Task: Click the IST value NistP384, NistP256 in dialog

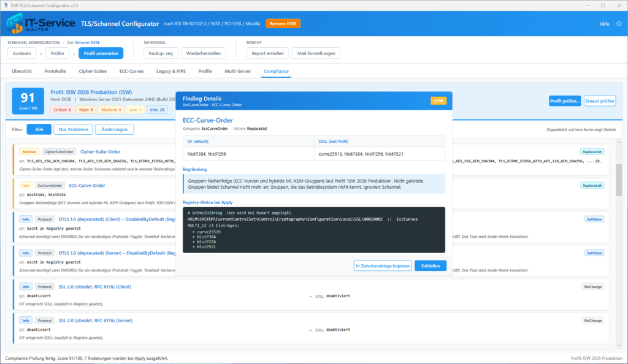Action: [x=207, y=154]
